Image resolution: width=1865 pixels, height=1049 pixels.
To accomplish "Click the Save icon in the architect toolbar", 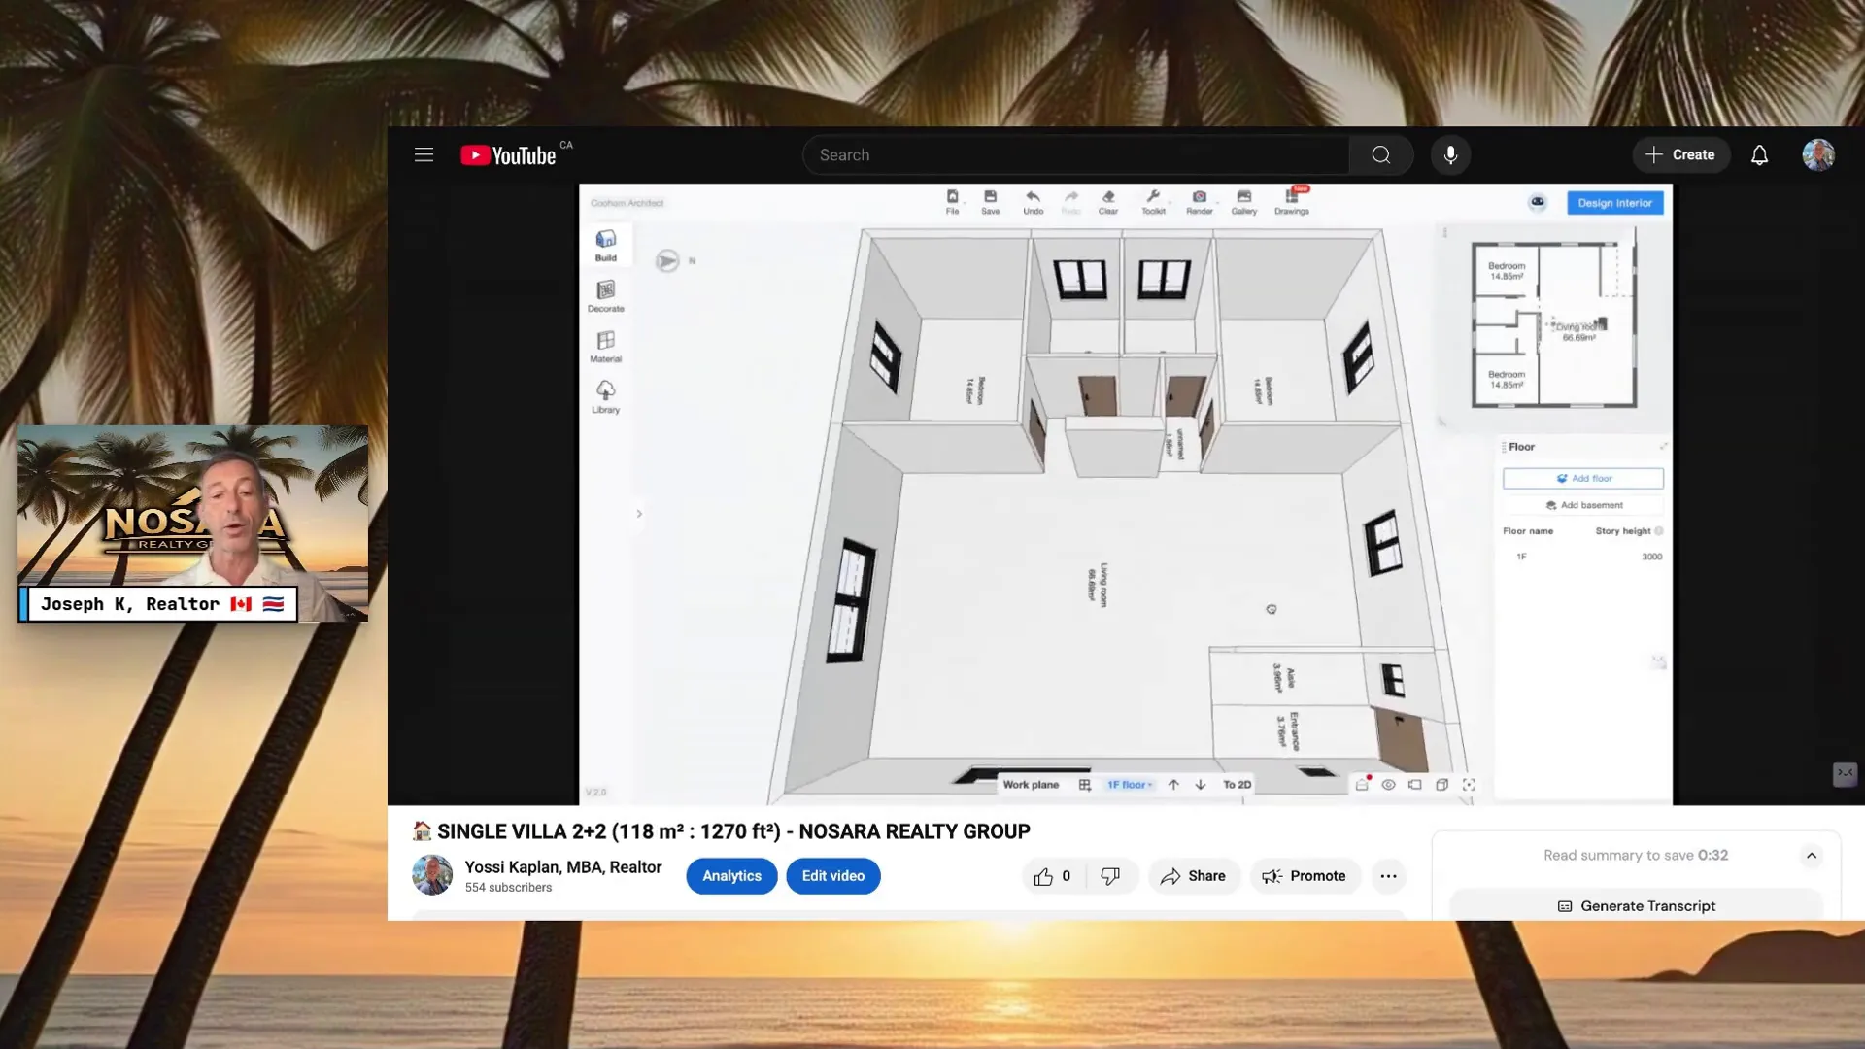I will [990, 202].
